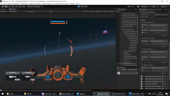Select the combined Transform tool
The width and height of the screenshot is (170, 96).
(x=20, y=7)
